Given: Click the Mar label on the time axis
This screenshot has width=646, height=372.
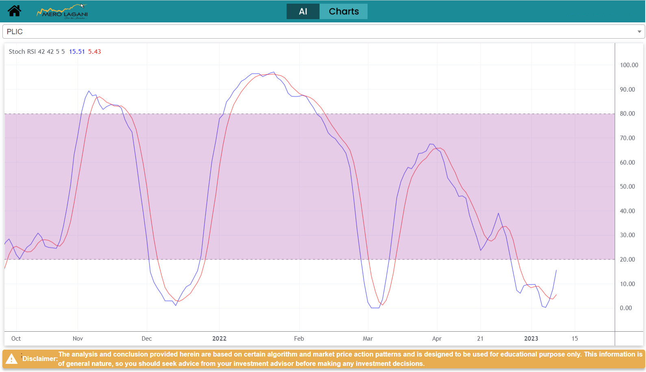Looking at the screenshot, I should [x=368, y=339].
